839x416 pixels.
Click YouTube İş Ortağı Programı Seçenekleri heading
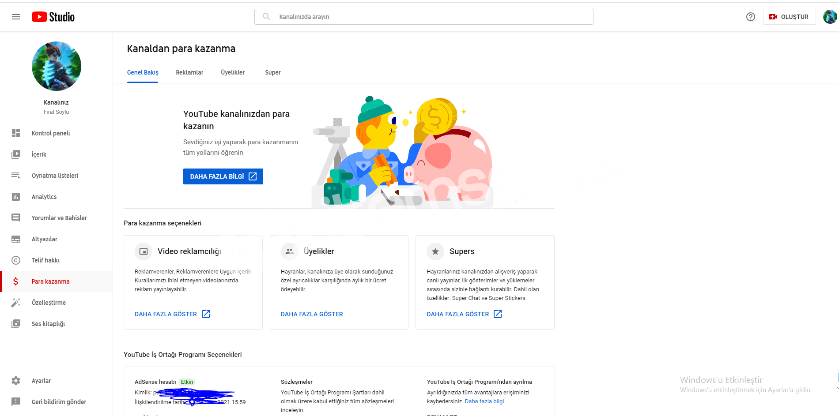coord(183,355)
